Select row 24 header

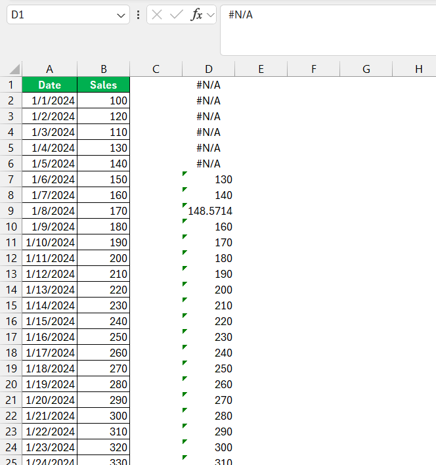[11, 447]
